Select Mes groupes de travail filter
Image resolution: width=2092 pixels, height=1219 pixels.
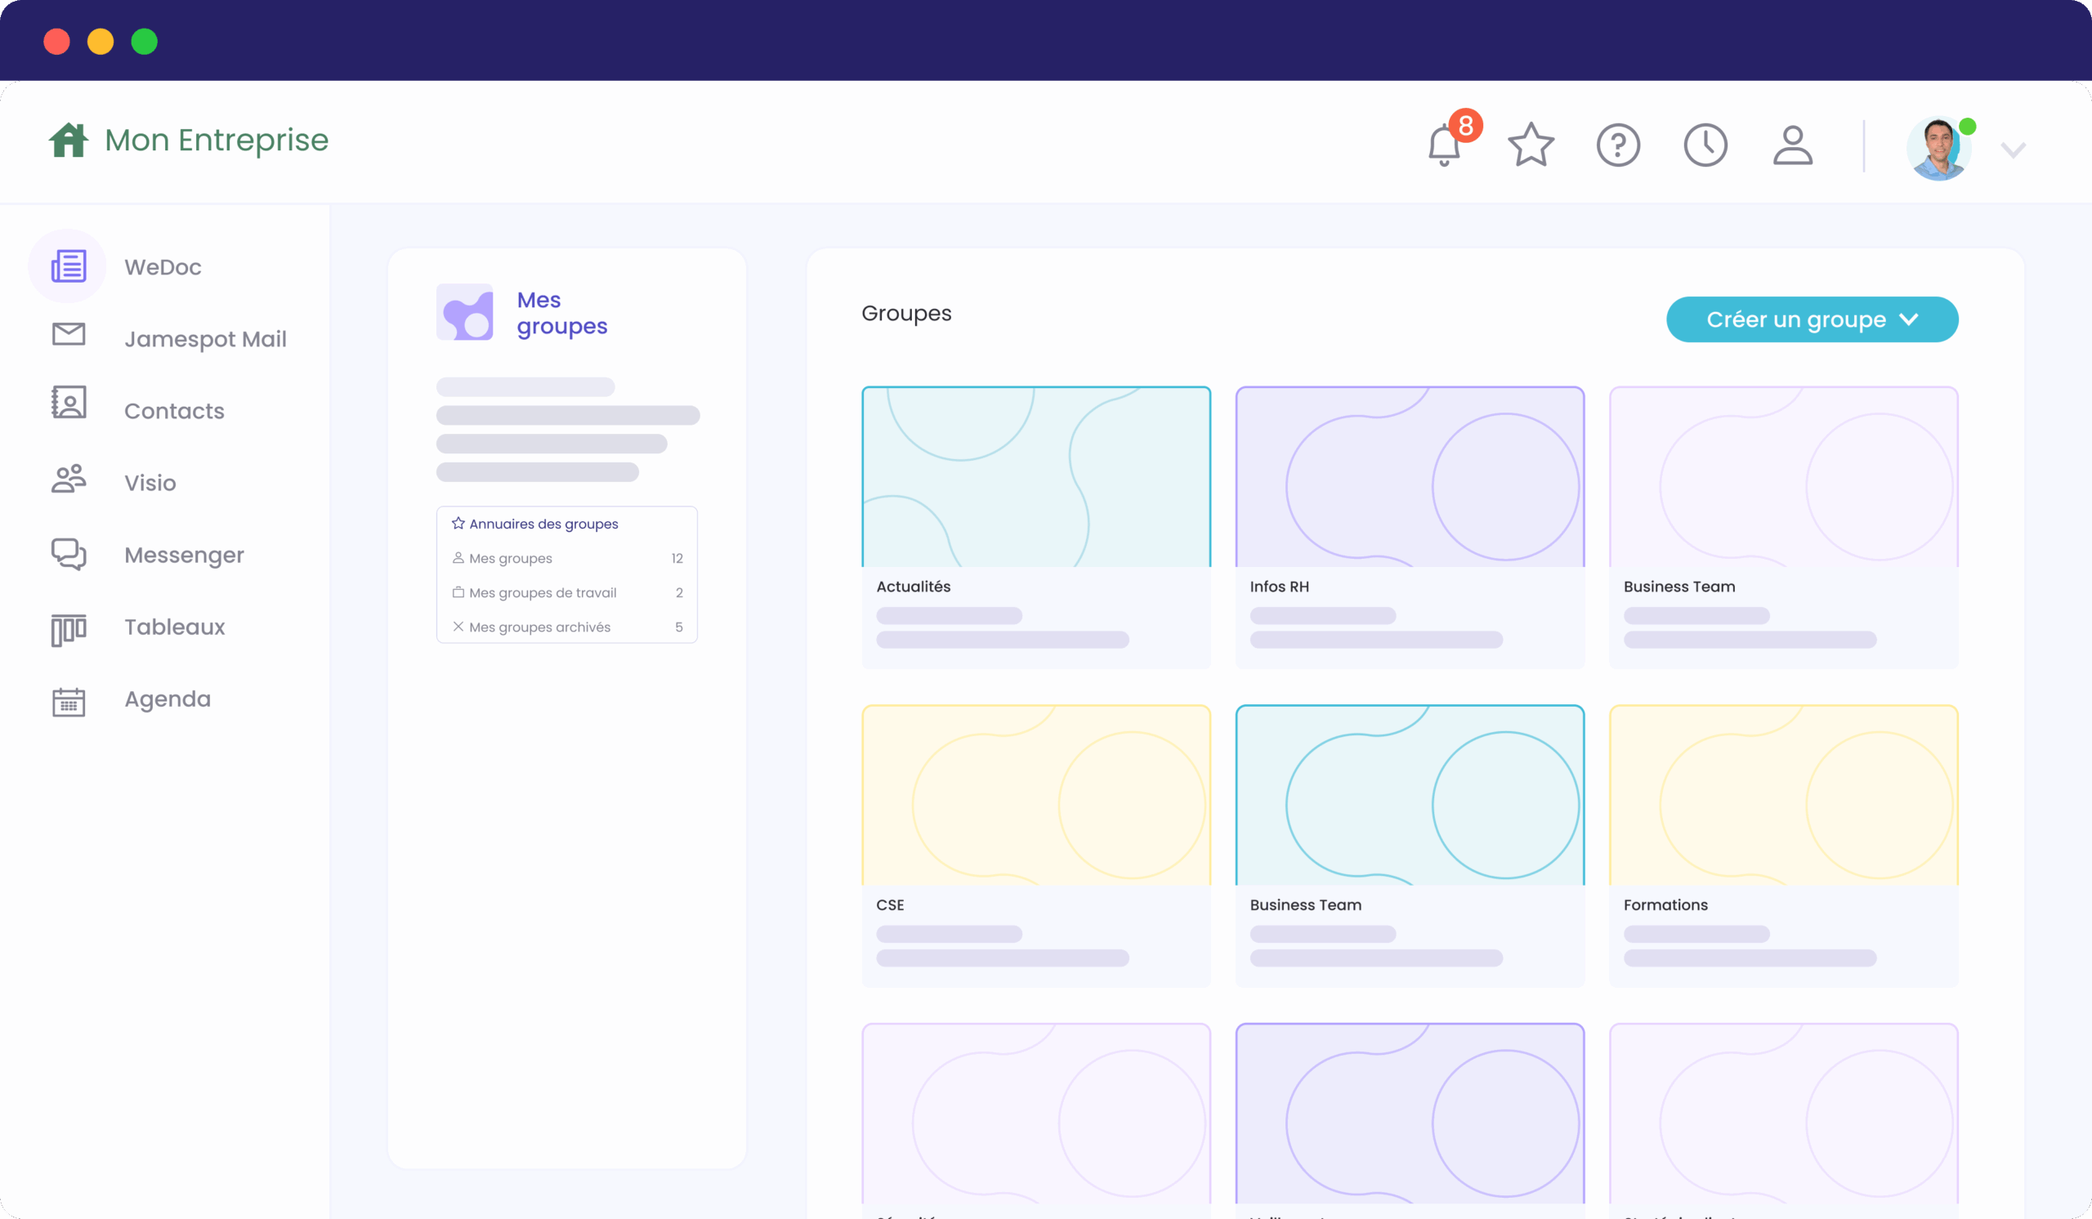tap(542, 592)
